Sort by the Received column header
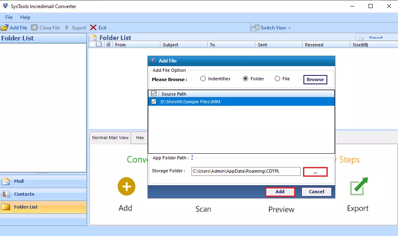The height and width of the screenshot is (236, 398). (x=326, y=45)
